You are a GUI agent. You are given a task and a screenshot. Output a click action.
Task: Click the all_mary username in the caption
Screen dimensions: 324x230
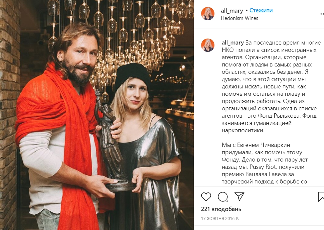pos(233,43)
